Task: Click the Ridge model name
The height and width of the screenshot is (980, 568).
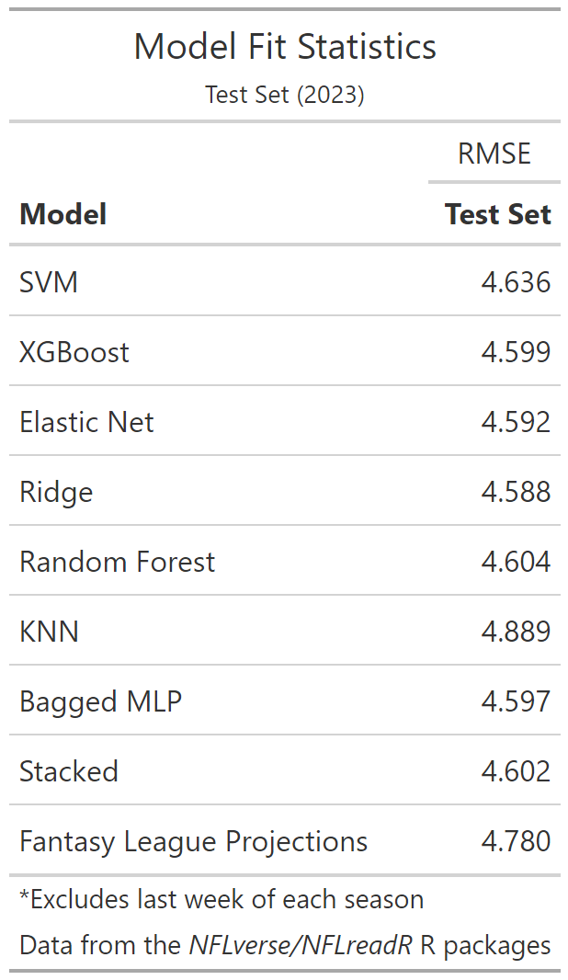Action: (x=56, y=491)
